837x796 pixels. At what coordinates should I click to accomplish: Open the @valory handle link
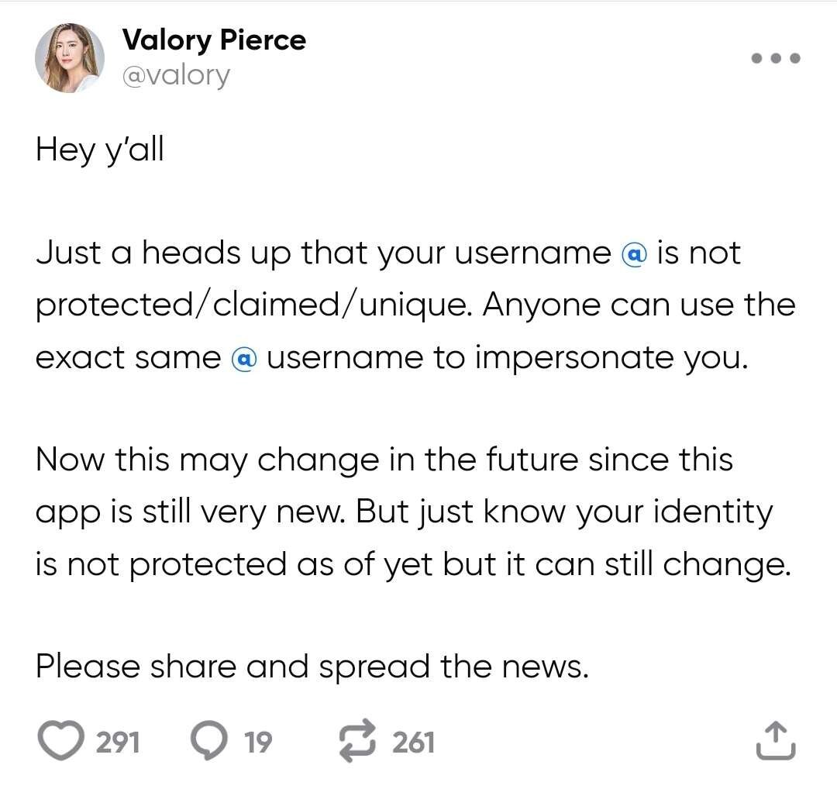click(176, 76)
